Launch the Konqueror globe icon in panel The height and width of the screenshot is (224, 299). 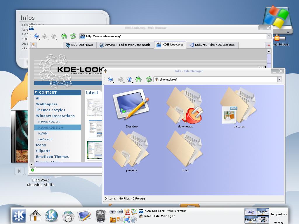point(51,216)
